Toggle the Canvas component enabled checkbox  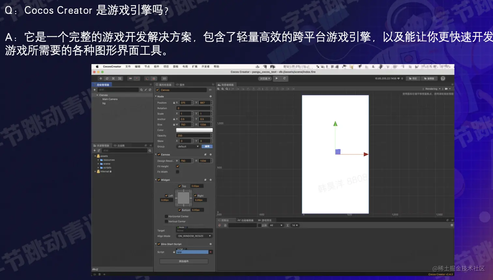pos(159,155)
